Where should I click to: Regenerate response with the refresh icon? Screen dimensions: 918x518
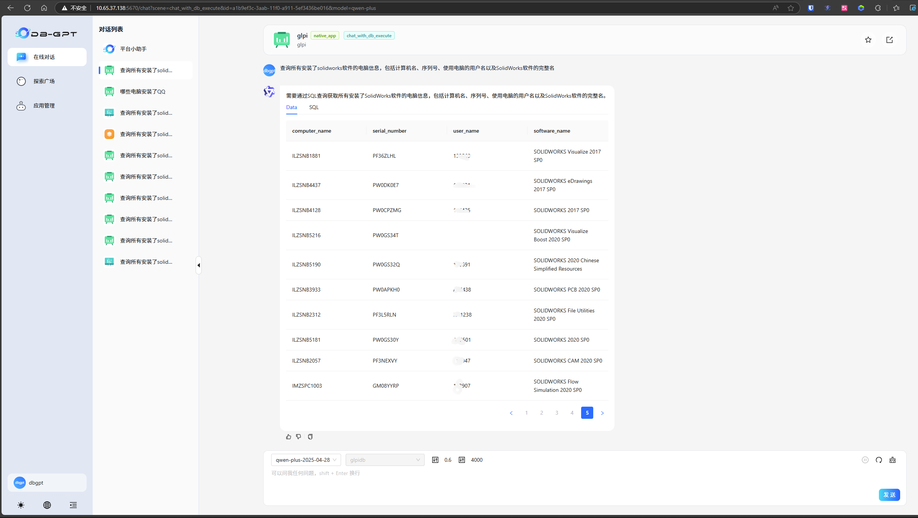pyautogui.click(x=879, y=460)
